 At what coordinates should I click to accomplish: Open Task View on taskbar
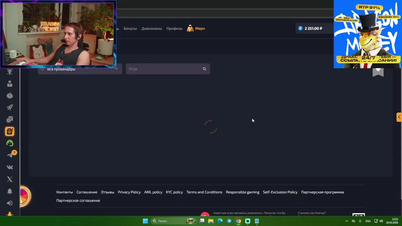202,221
